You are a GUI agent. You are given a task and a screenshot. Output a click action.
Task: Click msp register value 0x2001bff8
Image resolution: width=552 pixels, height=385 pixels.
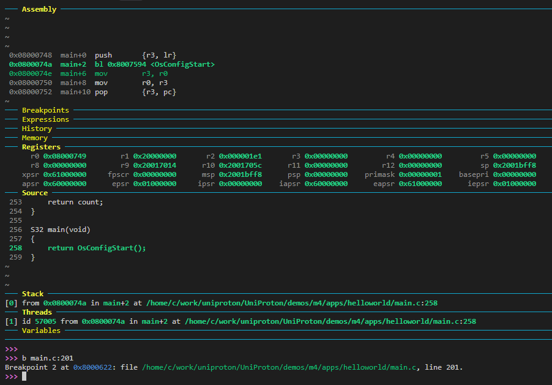(x=241, y=174)
